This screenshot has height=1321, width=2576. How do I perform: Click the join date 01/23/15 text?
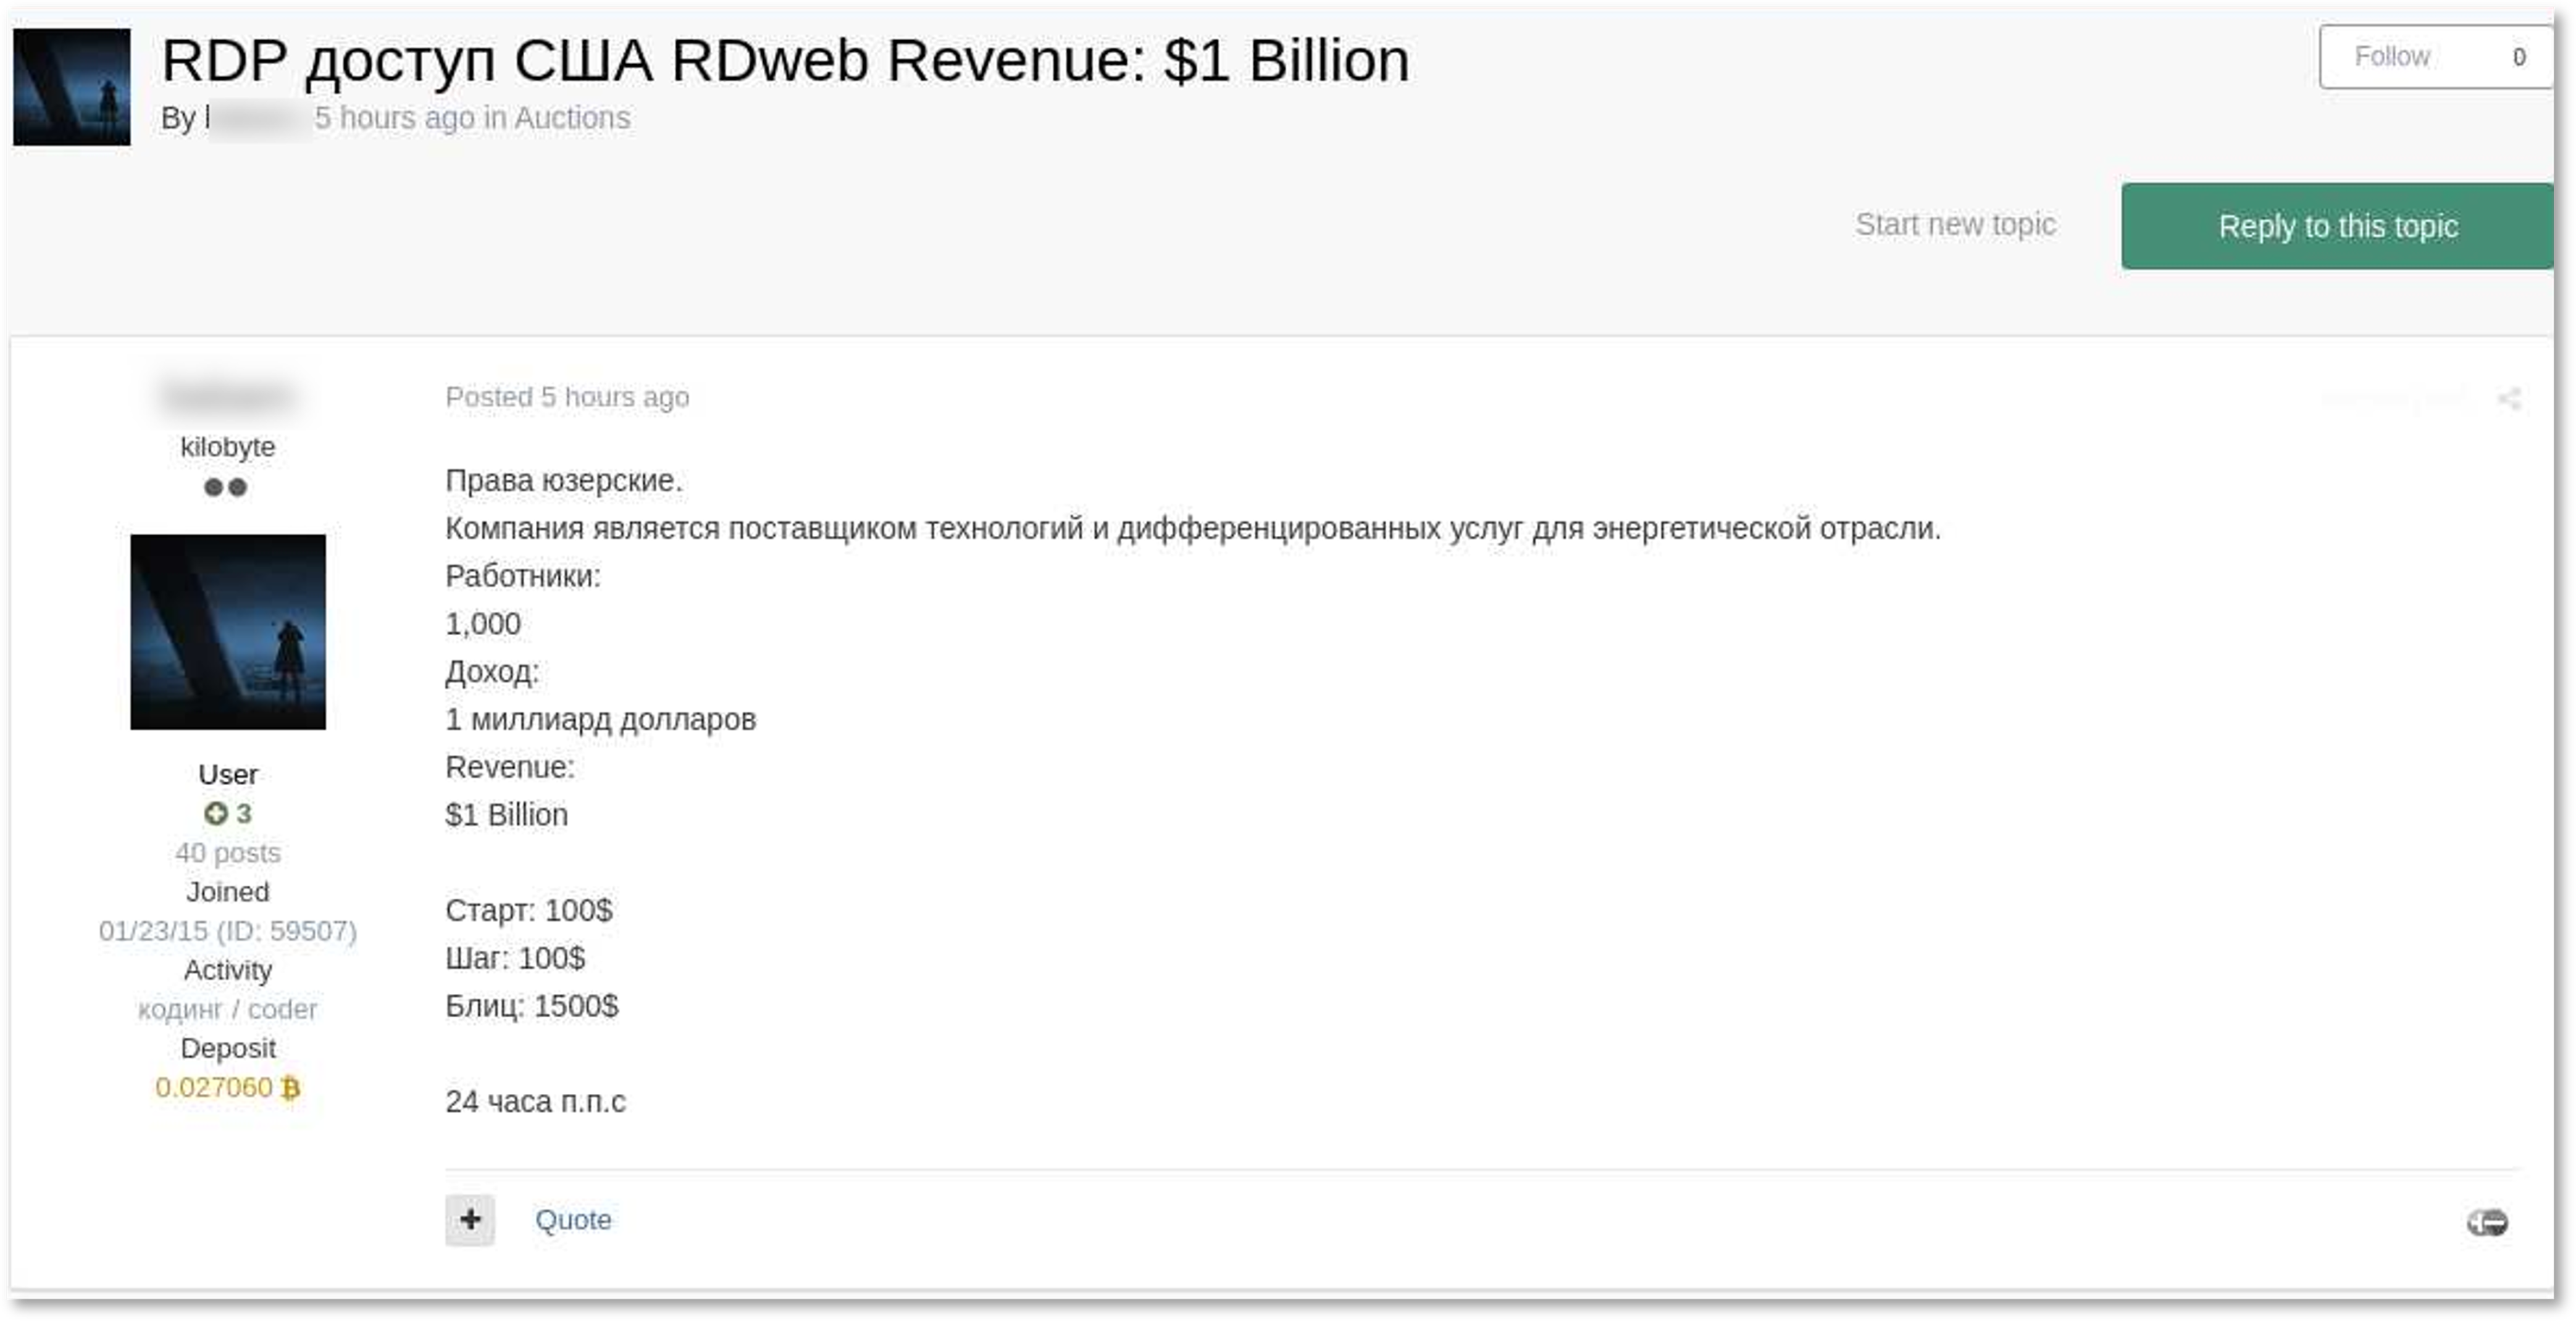click(228, 931)
